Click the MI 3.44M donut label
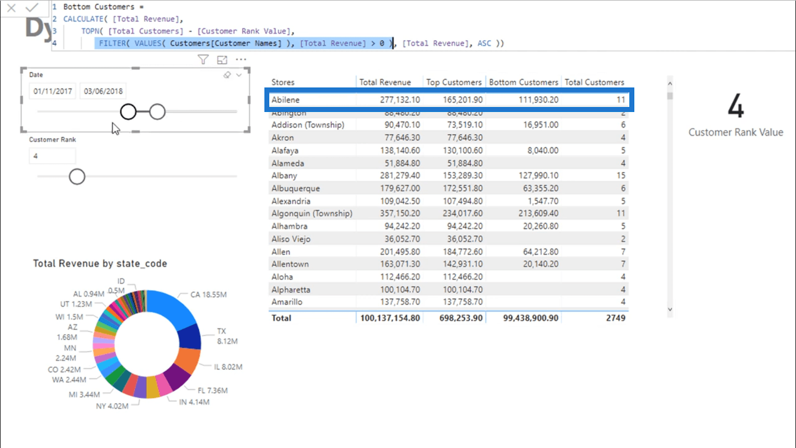 (x=84, y=395)
